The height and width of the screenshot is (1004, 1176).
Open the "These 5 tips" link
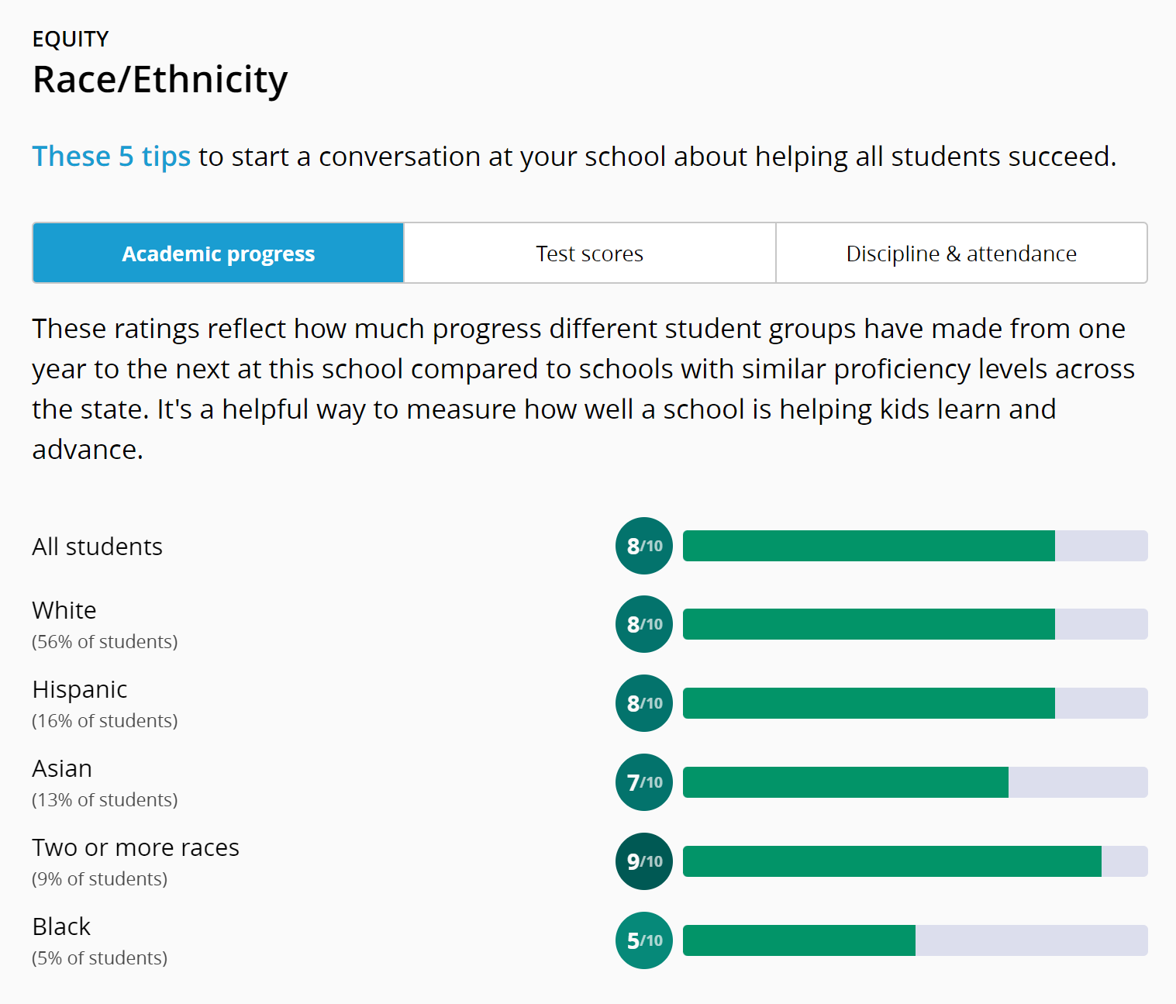(111, 157)
